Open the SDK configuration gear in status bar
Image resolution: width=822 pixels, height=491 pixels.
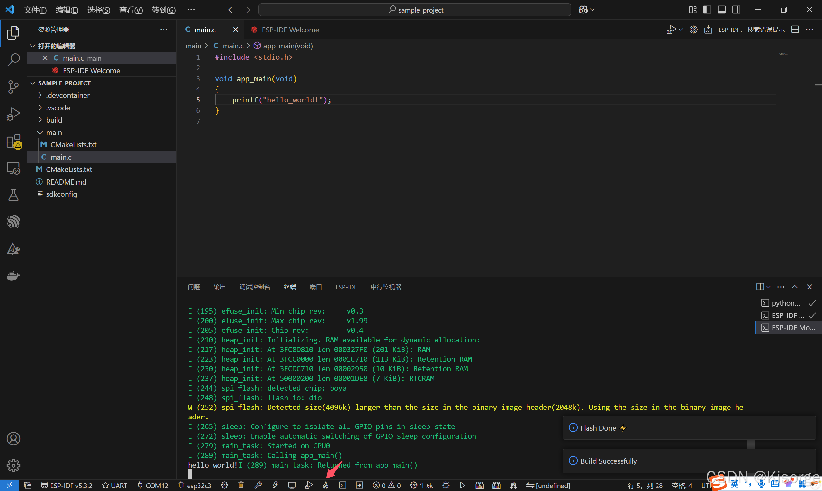pyautogui.click(x=225, y=485)
